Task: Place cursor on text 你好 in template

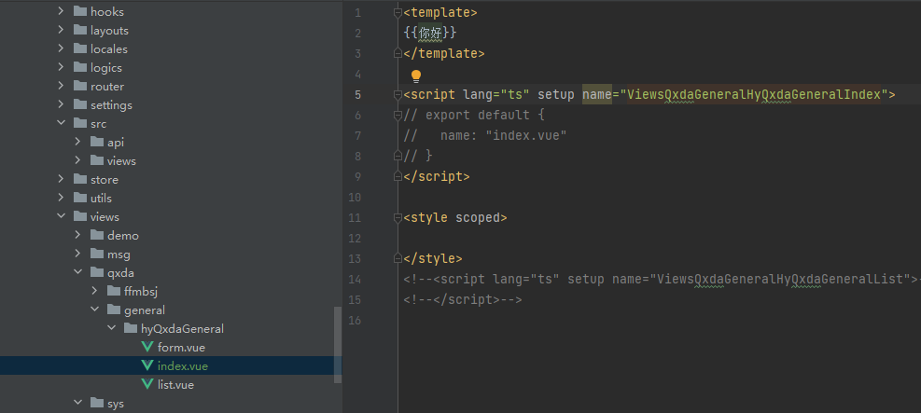Action: point(430,34)
